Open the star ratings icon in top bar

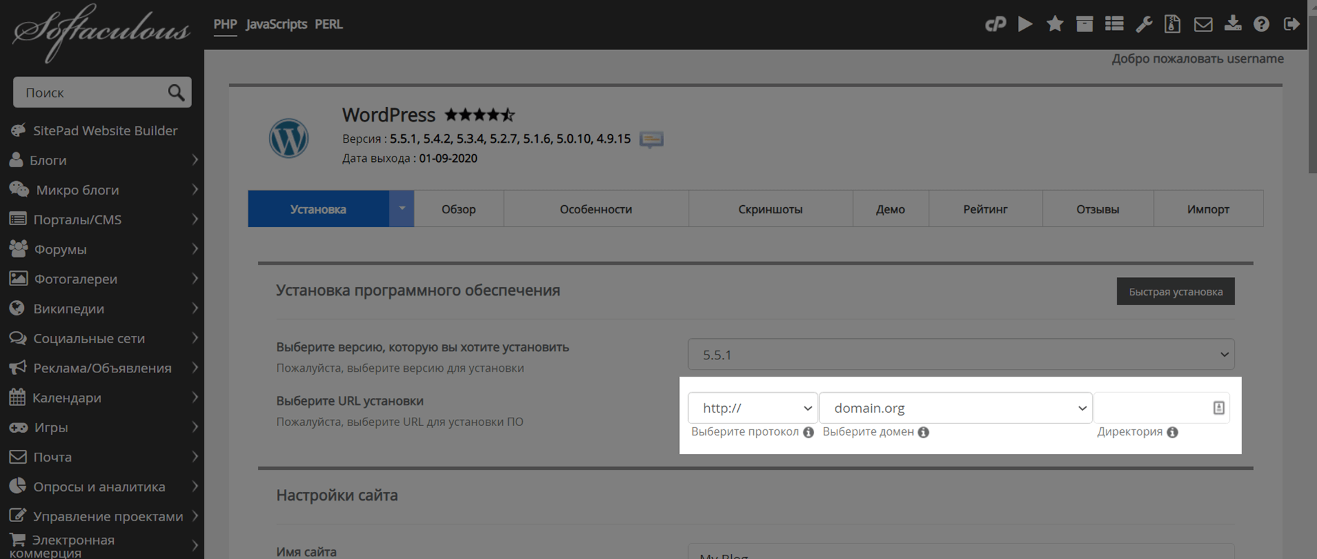pos(1055,25)
